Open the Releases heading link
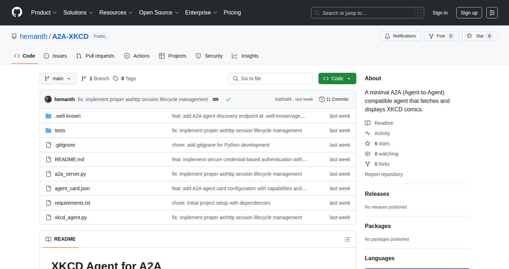 coord(377,194)
